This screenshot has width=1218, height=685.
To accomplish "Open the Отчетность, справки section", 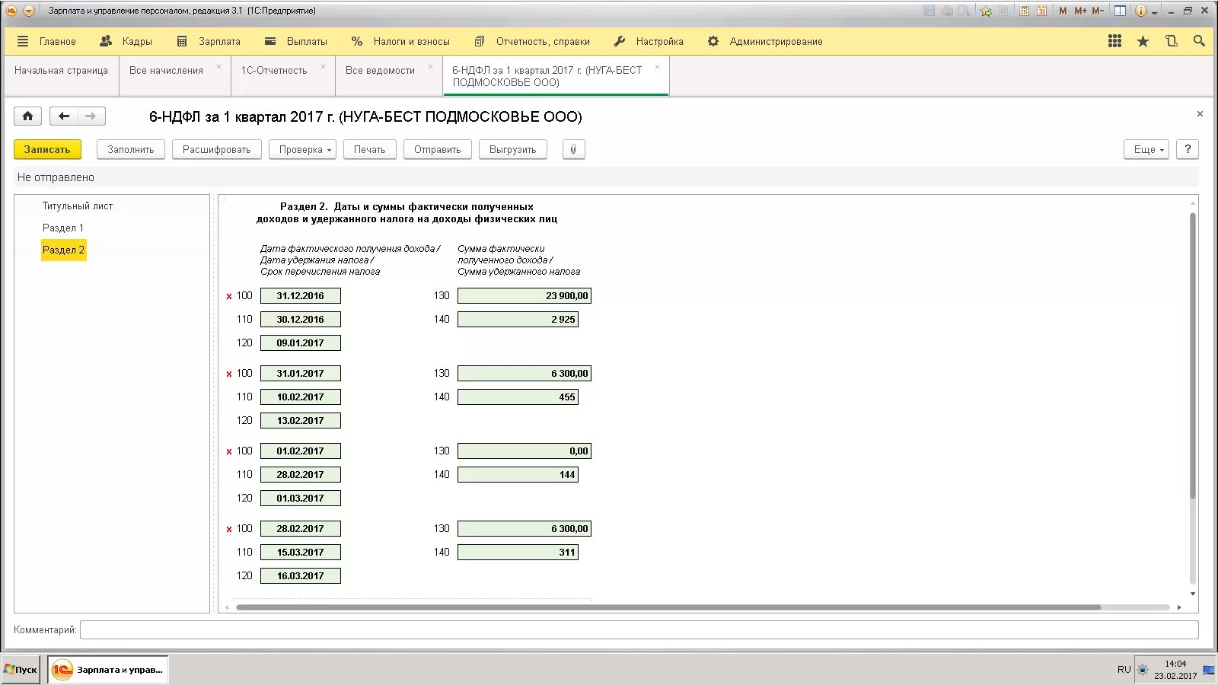I will tap(532, 41).
